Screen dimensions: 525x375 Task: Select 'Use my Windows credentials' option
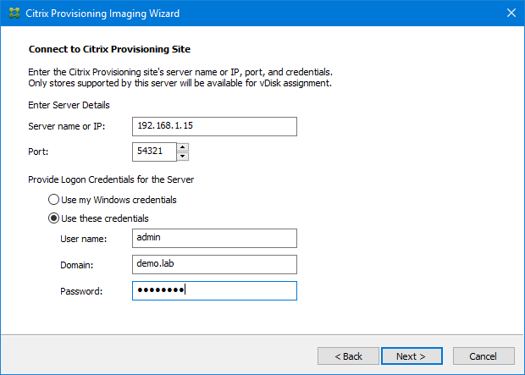[112, 200]
